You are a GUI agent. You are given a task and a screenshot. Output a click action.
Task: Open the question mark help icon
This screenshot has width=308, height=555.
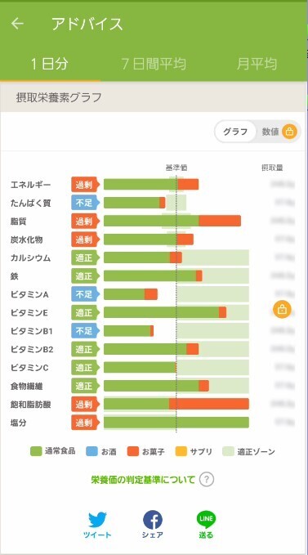(x=207, y=480)
